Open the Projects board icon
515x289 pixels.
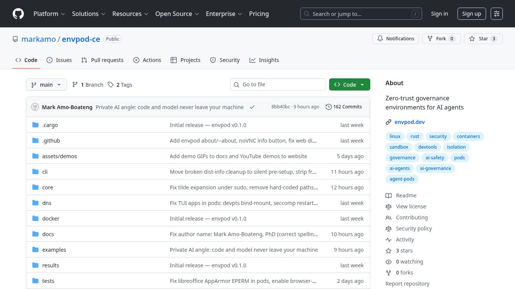point(174,60)
